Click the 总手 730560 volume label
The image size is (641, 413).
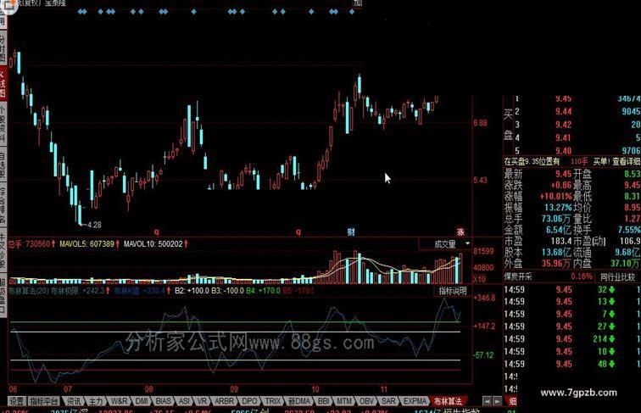(x=29, y=244)
